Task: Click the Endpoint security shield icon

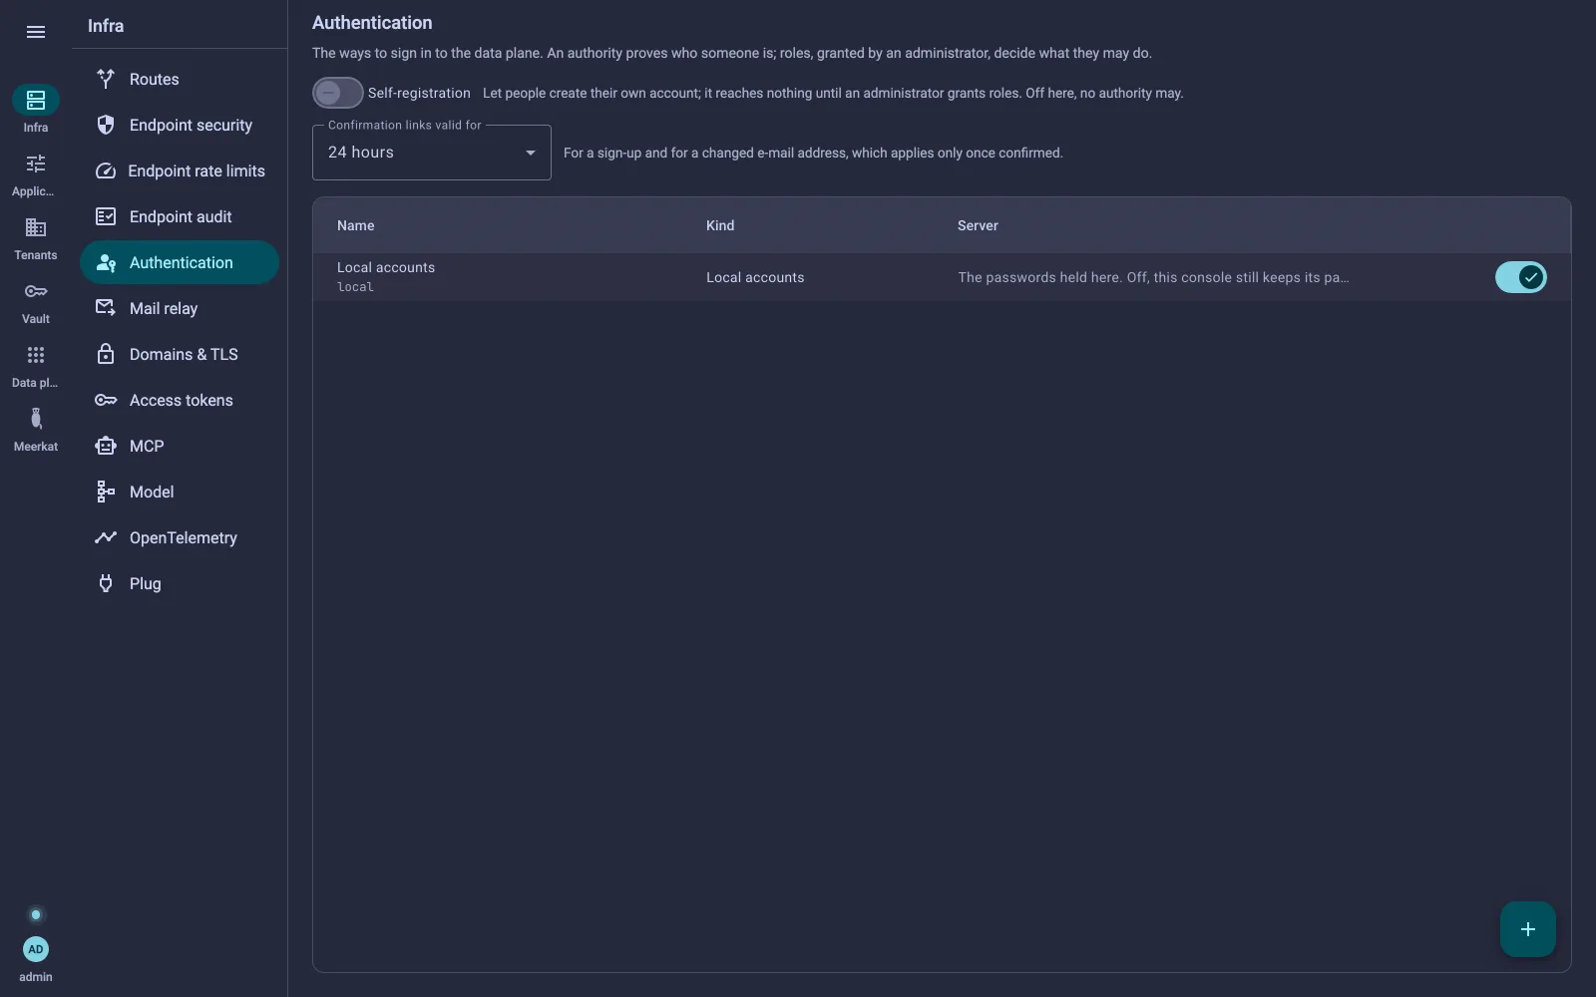Action: click(106, 125)
